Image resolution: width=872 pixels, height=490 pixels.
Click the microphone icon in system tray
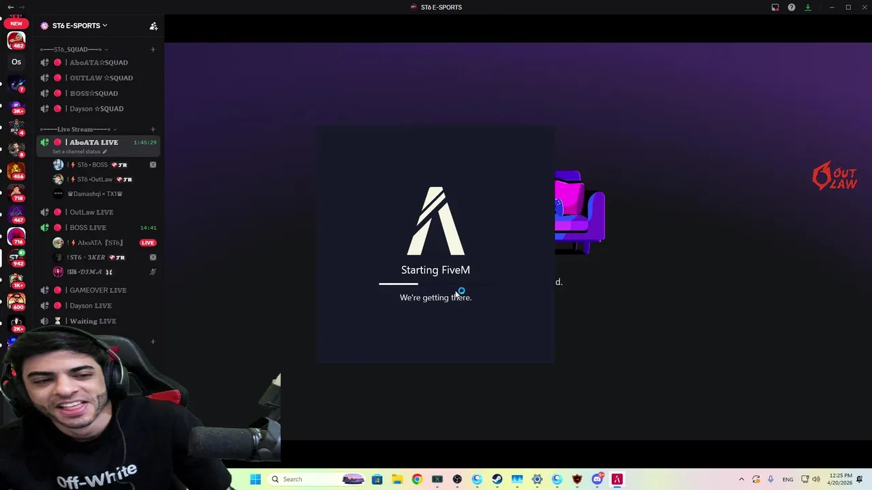click(x=770, y=479)
